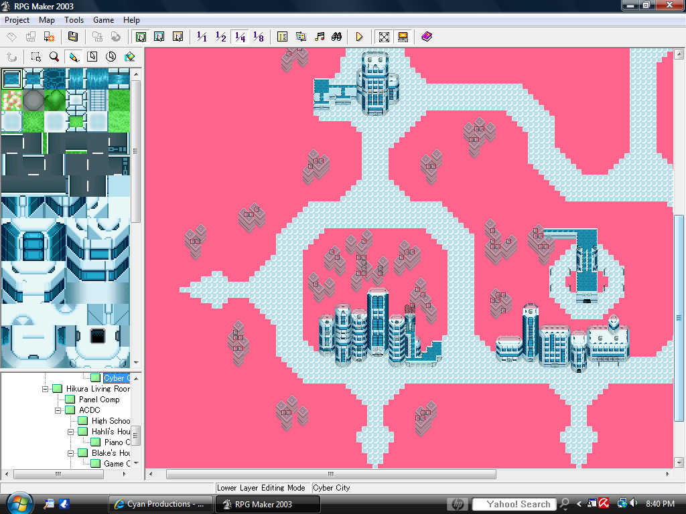Image resolution: width=686 pixels, height=514 pixels.
Task: Collapse the Blake's House tree node
Action: [71, 453]
